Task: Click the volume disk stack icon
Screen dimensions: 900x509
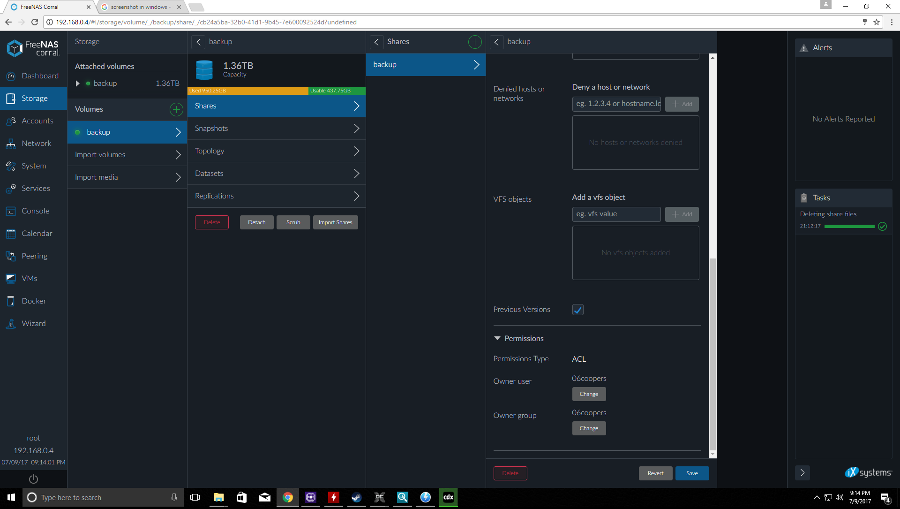Action: coord(204,70)
